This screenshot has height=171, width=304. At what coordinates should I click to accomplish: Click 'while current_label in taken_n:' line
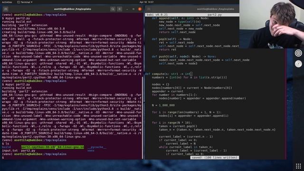tap(186, 147)
